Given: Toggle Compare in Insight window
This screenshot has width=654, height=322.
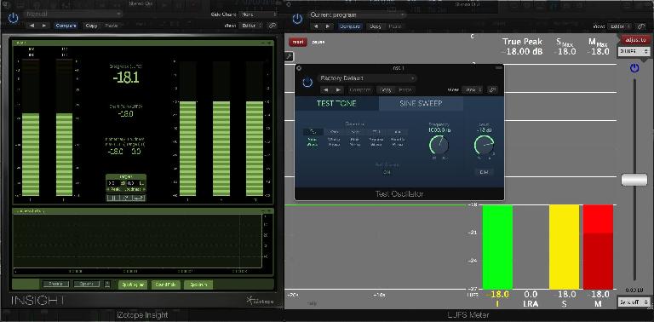Looking at the screenshot, I should click(66, 26).
